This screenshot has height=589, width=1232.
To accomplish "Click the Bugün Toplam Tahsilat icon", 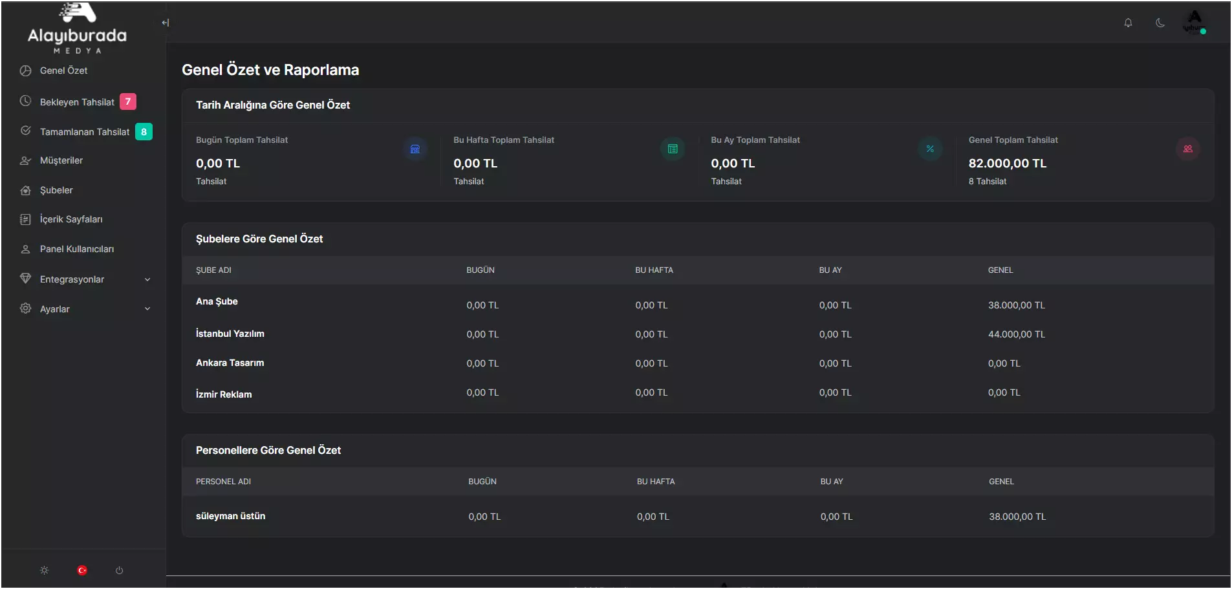I will [415, 149].
